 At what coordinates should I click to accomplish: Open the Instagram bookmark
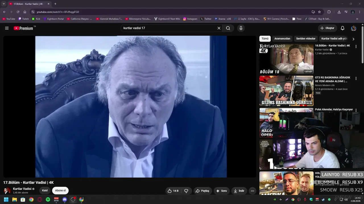point(190,19)
